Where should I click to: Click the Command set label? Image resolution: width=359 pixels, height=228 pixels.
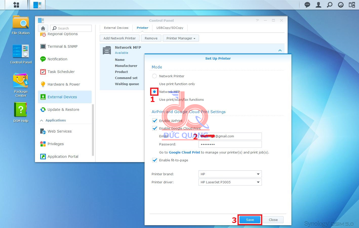[x=126, y=78]
